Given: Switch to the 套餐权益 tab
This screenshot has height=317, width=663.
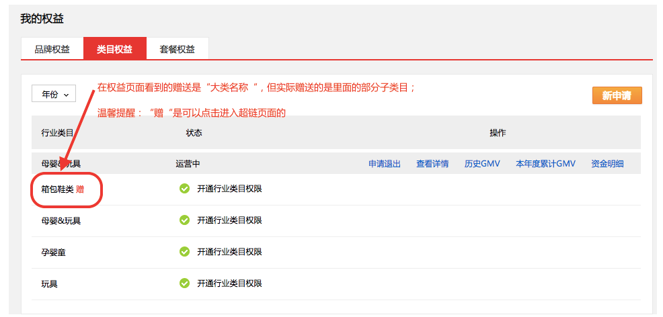Looking at the screenshot, I should pyautogui.click(x=177, y=49).
